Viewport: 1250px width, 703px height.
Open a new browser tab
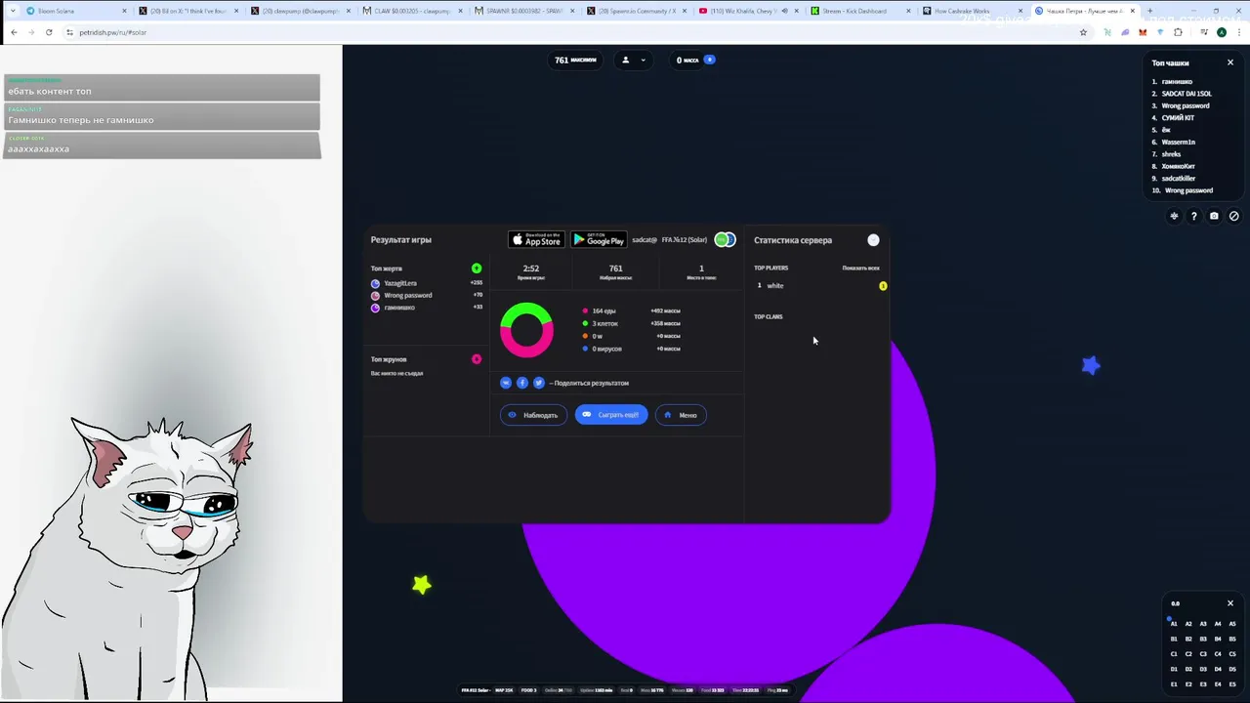pos(1150,11)
